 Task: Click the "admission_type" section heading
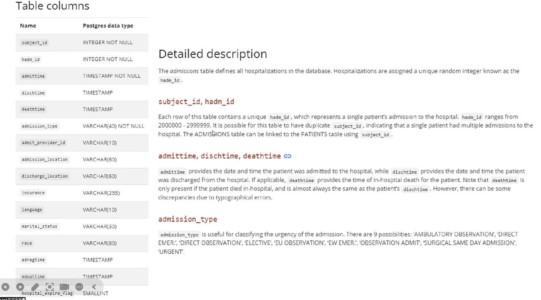(x=188, y=219)
